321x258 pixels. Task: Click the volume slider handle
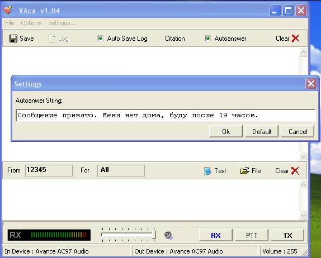[154, 235]
